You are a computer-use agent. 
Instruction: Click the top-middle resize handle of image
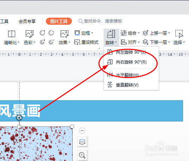tap(19, 127)
